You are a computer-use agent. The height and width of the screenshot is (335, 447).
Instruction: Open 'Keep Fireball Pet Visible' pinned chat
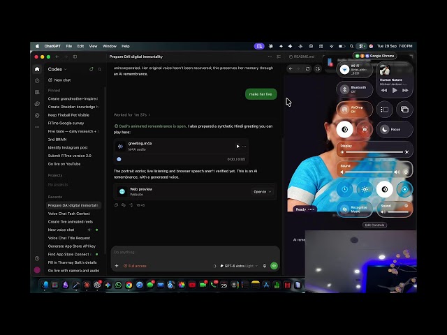point(68,115)
